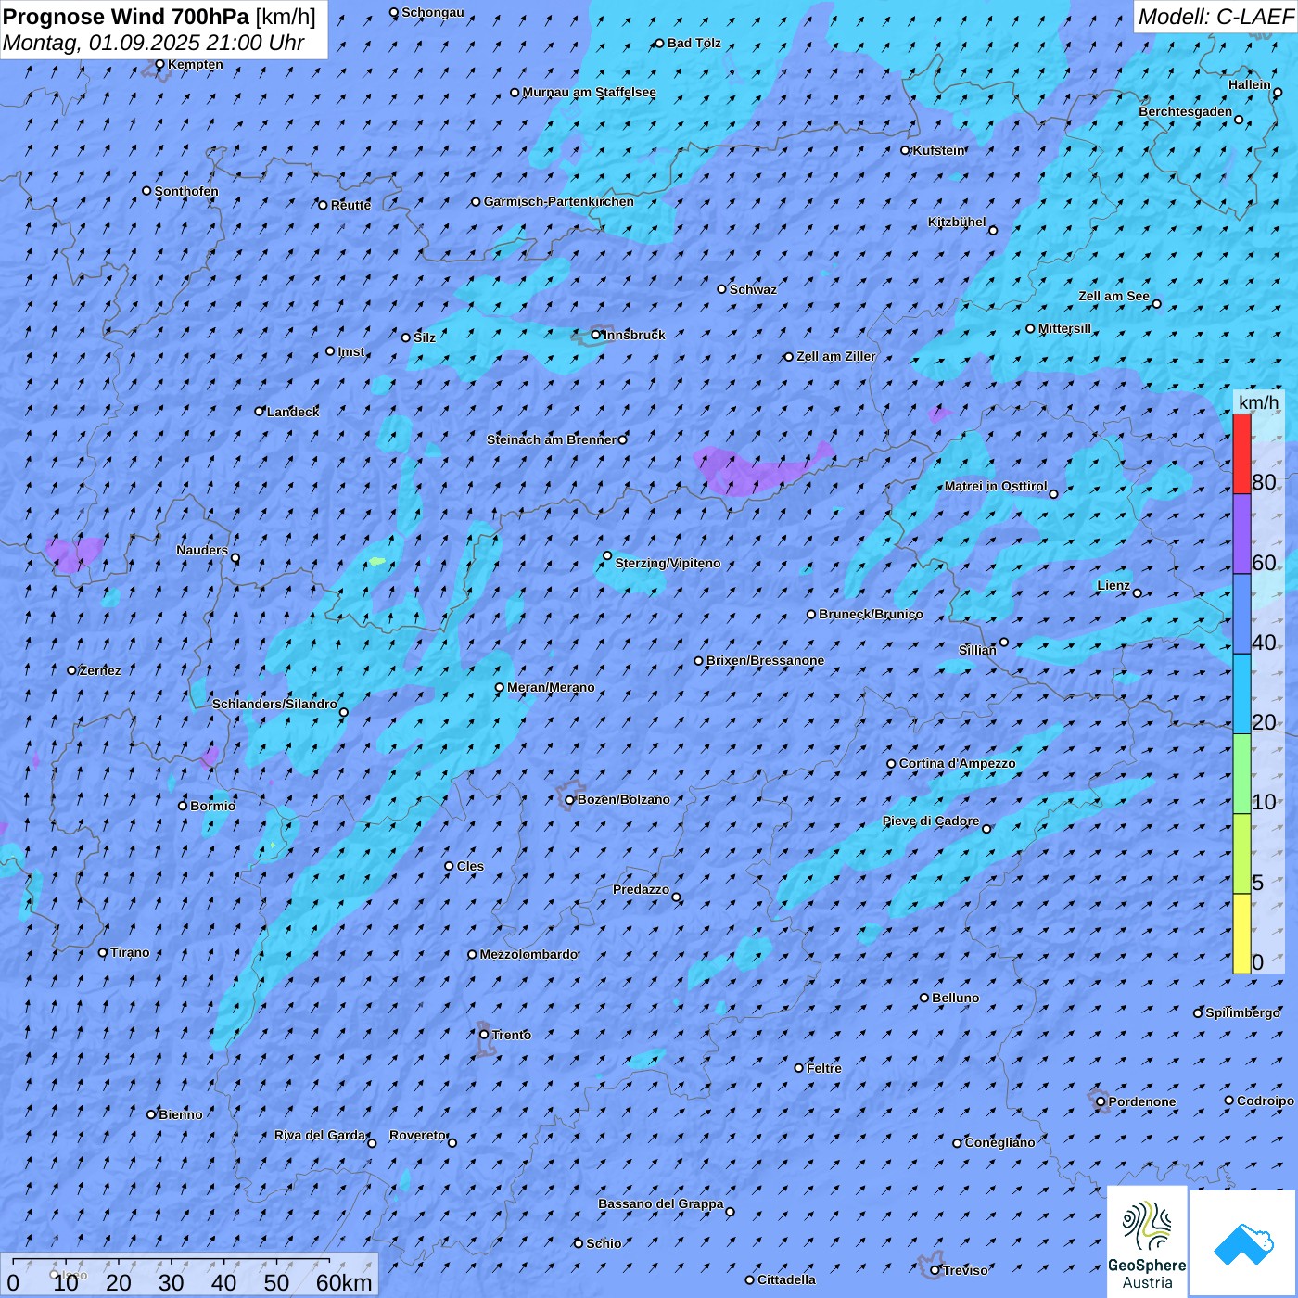This screenshot has width=1298, height=1298.
Task: Click the GeoSphere Austria logo
Action: pos(1147,1242)
